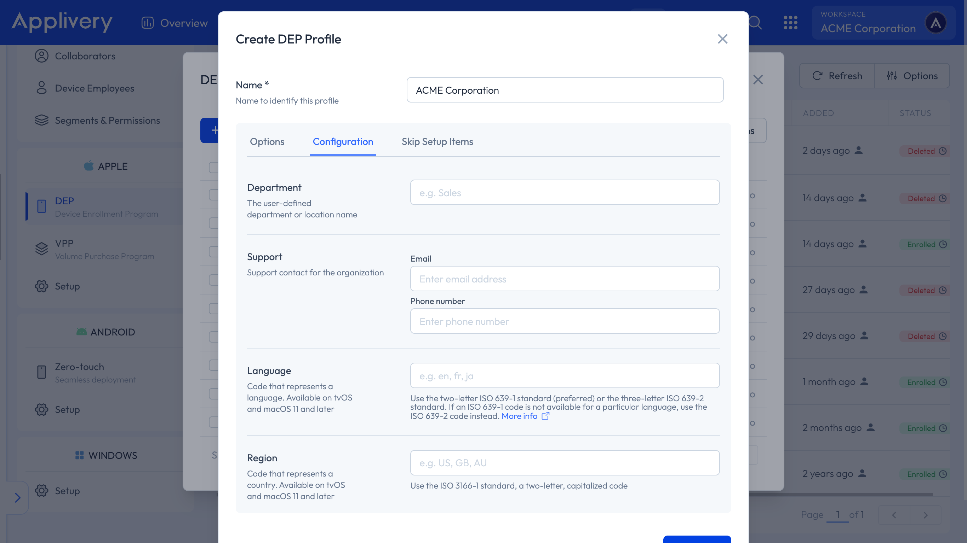This screenshot has width=967, height=543.
Task: Open Collaborators from the sidebar
Action: [x=85, y=56]
